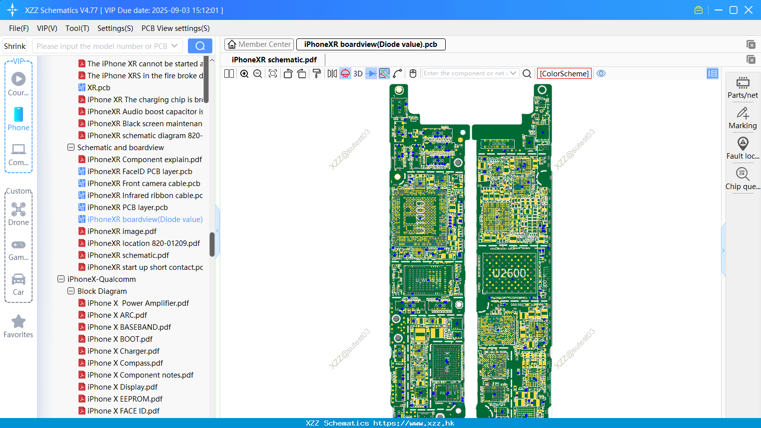The height and width of the screenshot is (428, 761).
Task: Switch to iPhoneXR boardview(Diode value).pcb tab
Action: 371,44
